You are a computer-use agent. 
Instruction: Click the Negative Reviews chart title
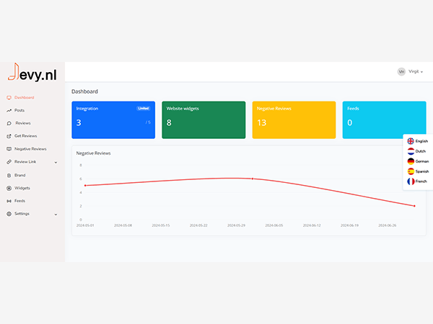click(93, 153)
